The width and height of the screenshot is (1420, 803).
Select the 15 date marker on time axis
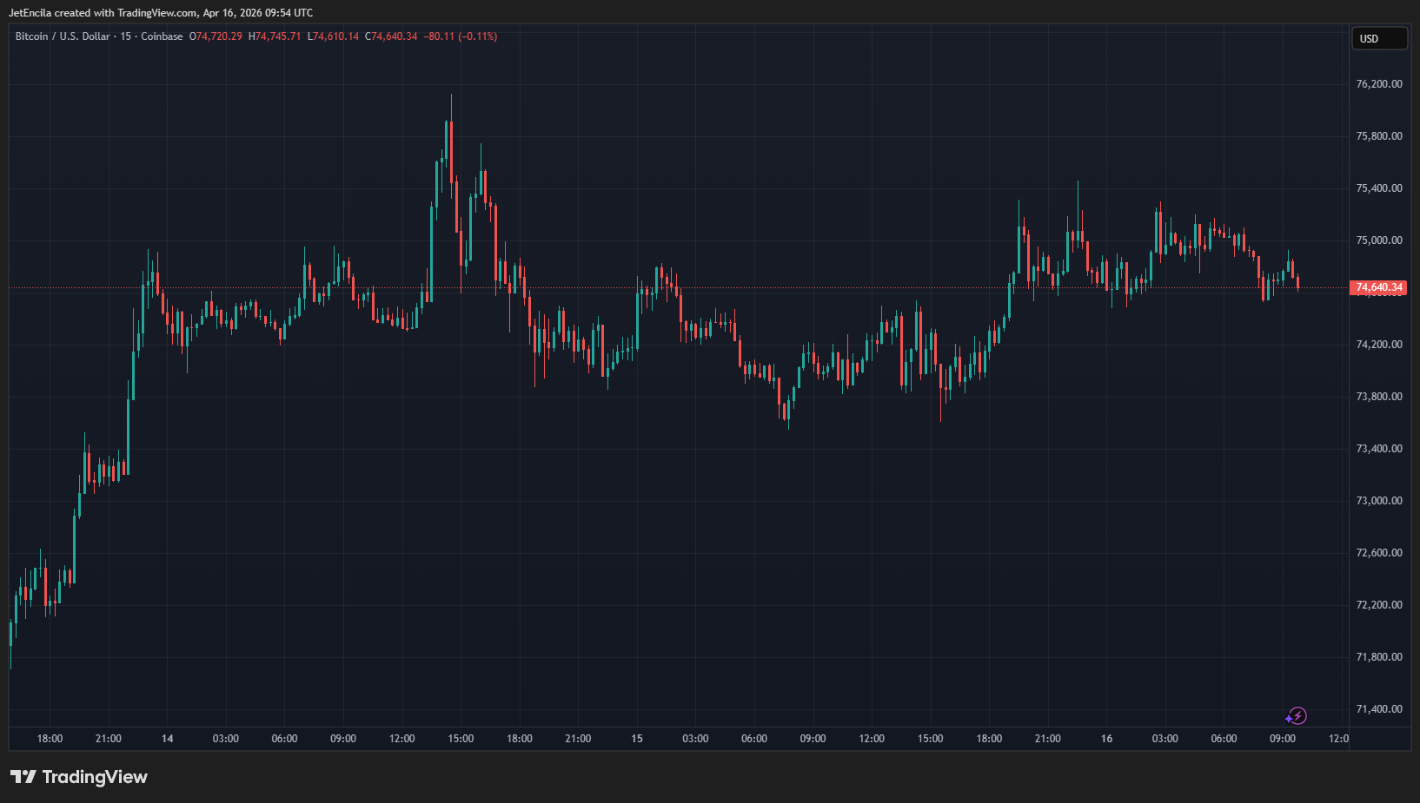[x=637, y=739]
